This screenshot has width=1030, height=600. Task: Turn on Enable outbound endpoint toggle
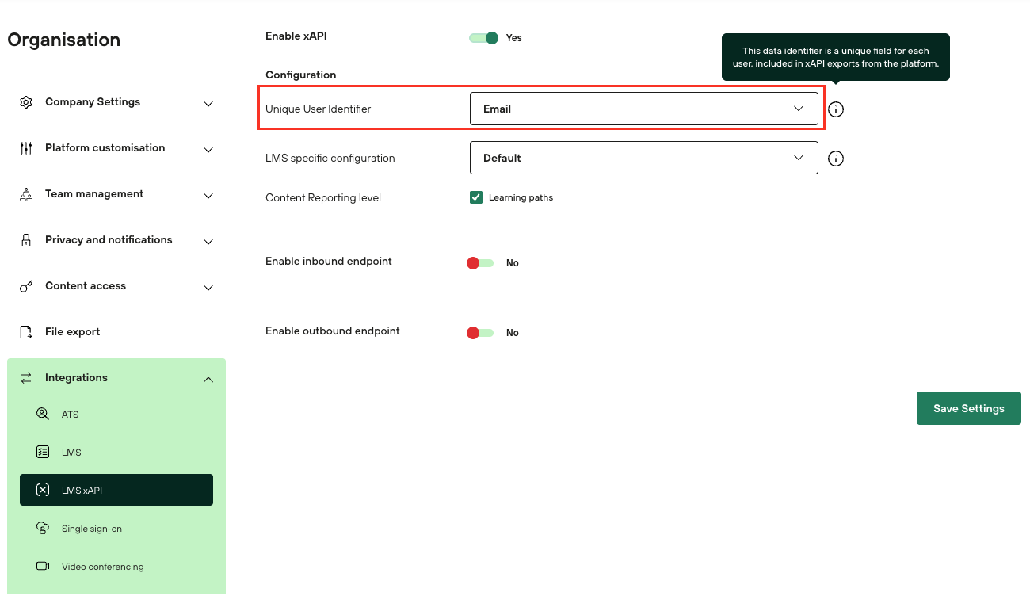click(480, 333)
